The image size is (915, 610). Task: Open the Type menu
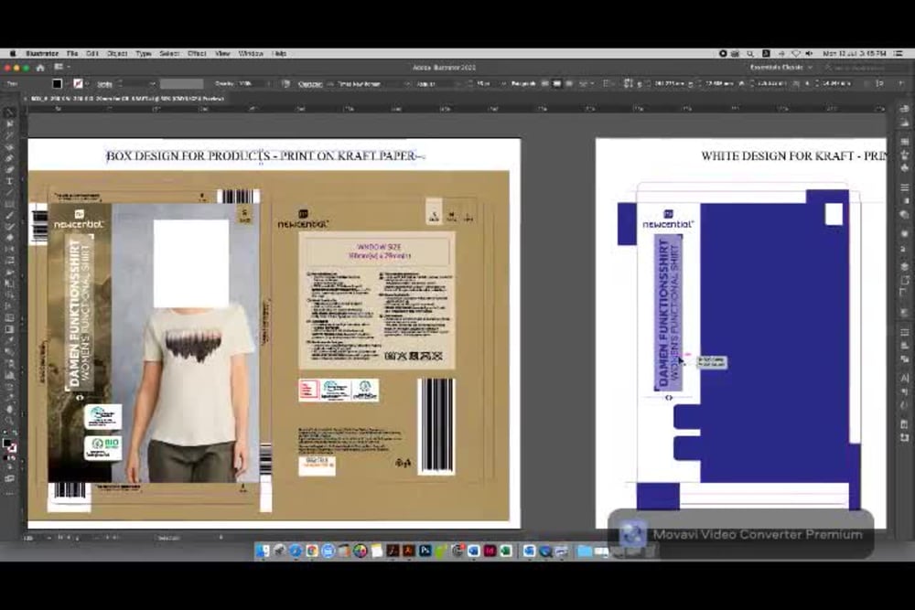pyautogui.click(x=144, y=54)
